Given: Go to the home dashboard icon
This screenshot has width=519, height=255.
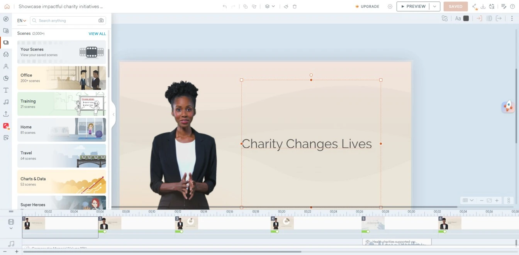Looking at the screenshot, I should [7, 7].
